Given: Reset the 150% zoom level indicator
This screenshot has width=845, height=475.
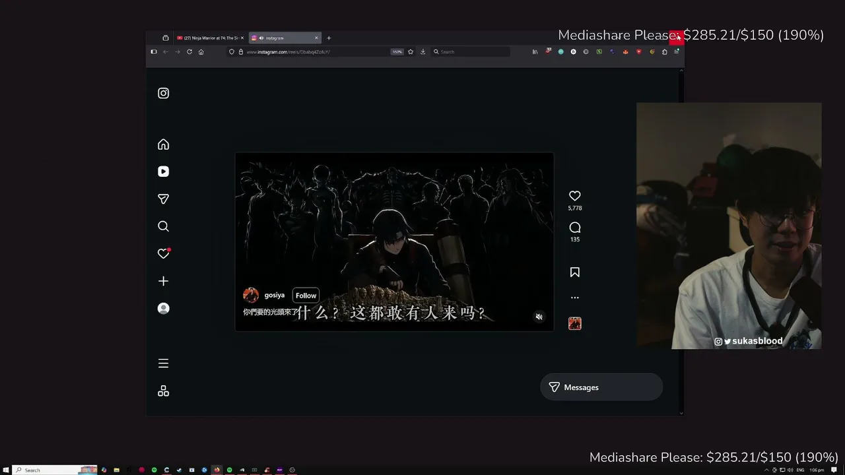Looking at the screenshot, I should 397,51.
